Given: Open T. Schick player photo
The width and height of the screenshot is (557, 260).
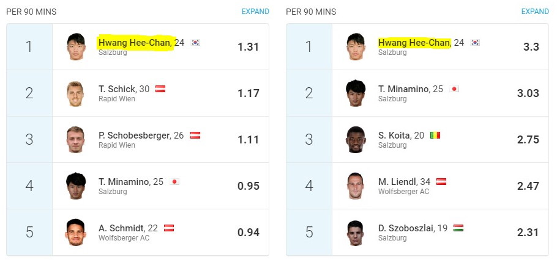Looking at the screenshot, I should coord(75,93).
